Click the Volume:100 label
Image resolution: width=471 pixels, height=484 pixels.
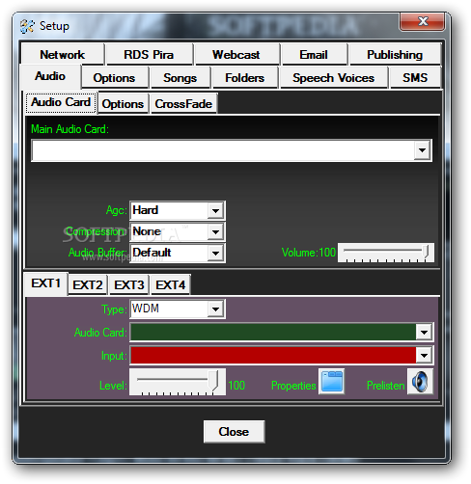click(309, 253)
